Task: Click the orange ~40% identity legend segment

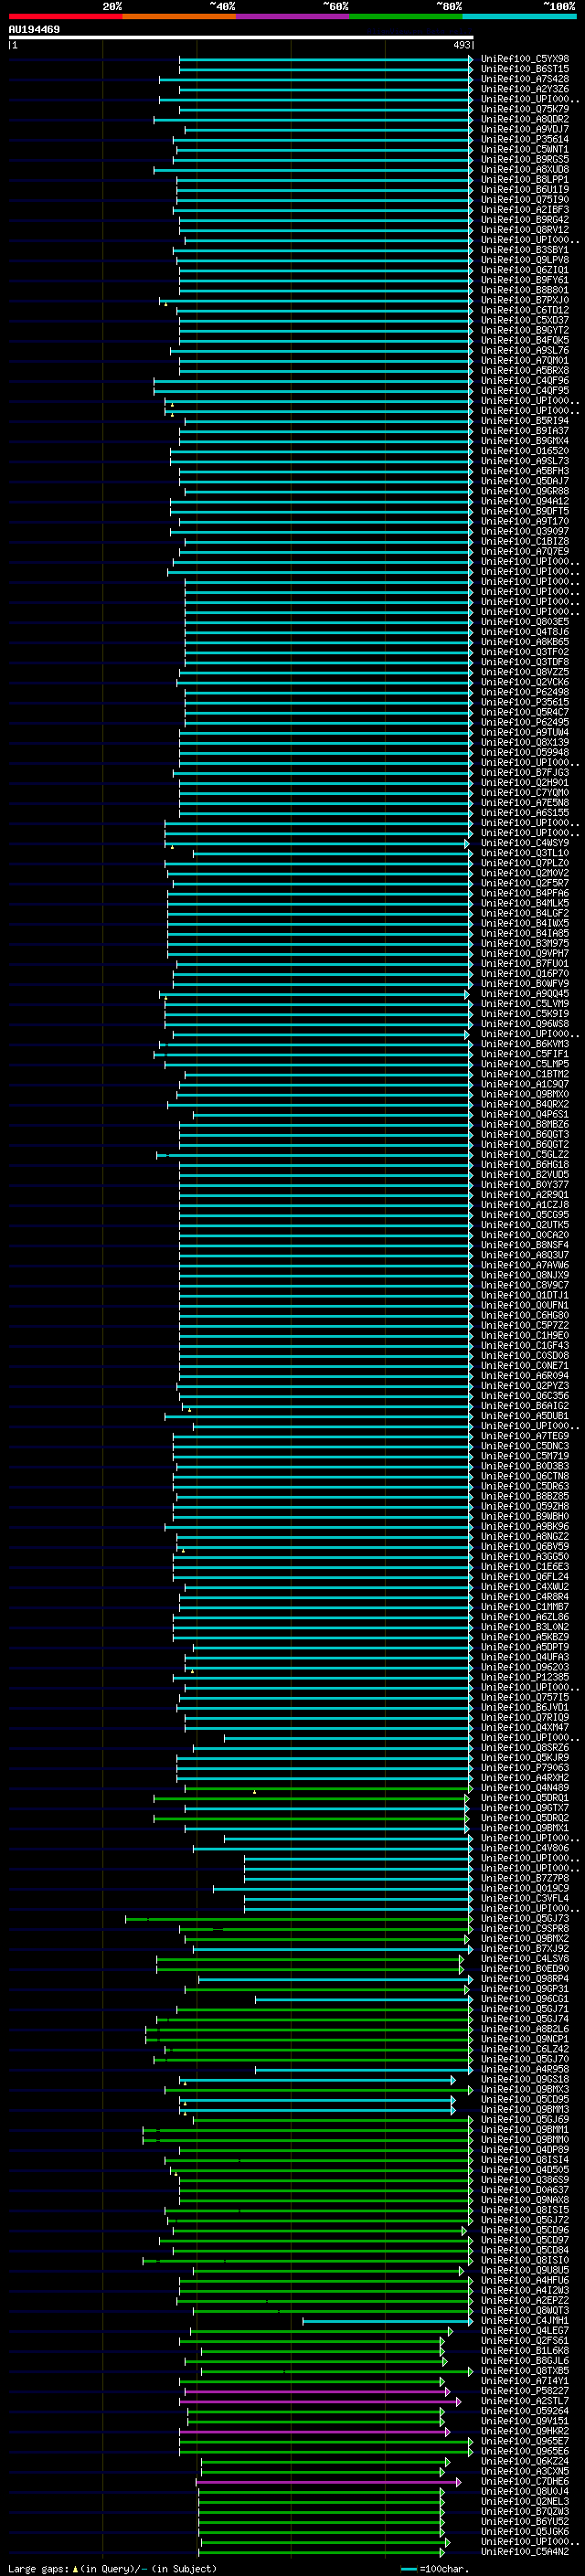Action: coord(179,16)
